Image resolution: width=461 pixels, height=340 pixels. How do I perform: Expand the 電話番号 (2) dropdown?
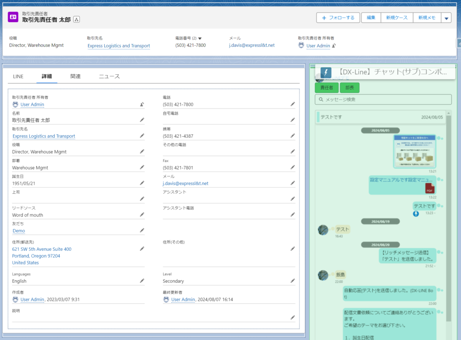(x=200, y=39)
